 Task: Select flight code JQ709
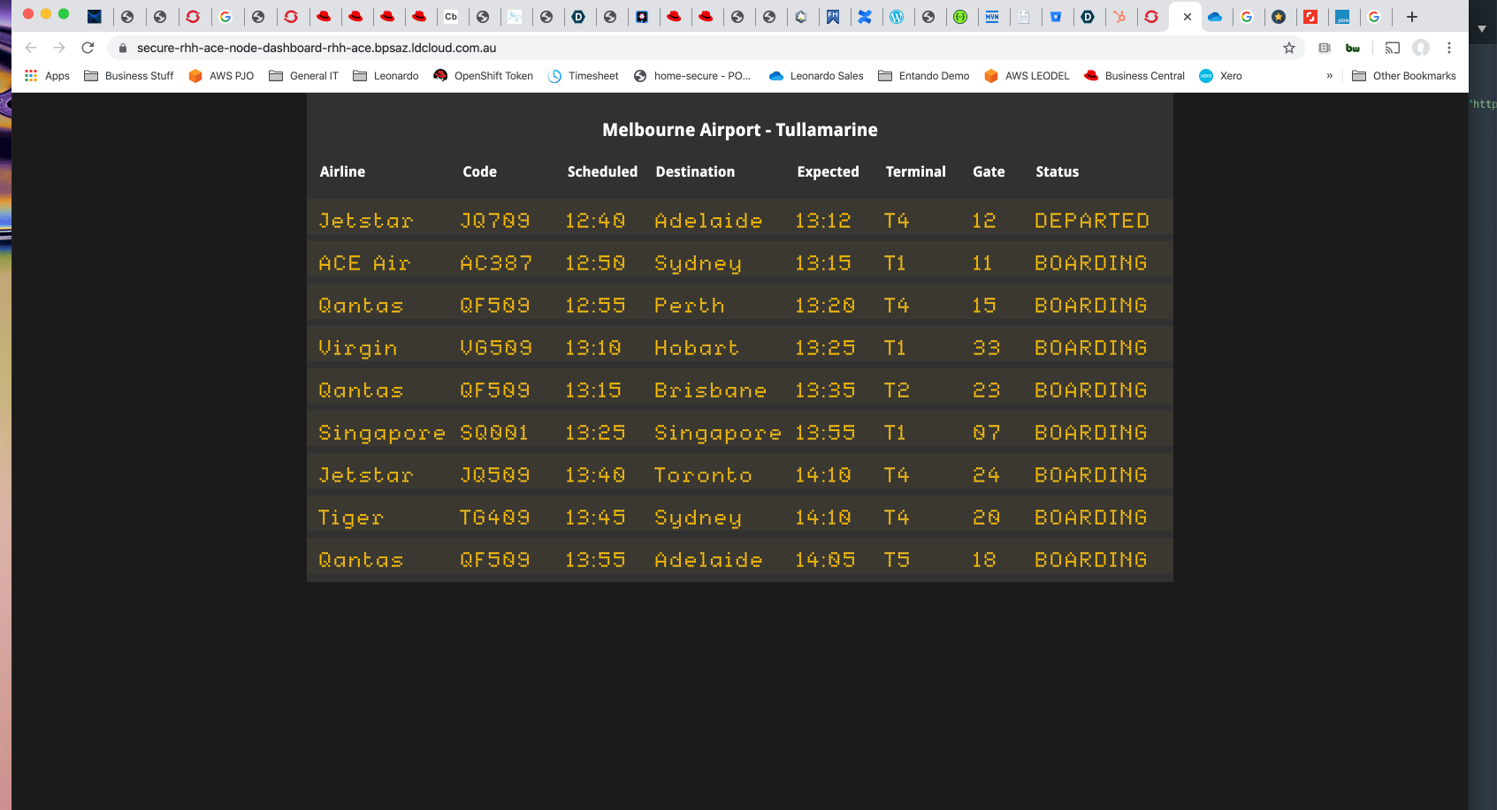coord(495,221)
